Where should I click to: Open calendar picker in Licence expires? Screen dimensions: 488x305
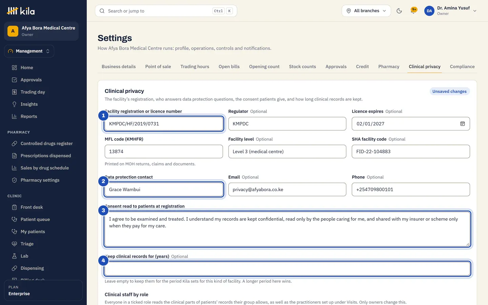click(x=463, y=124)
